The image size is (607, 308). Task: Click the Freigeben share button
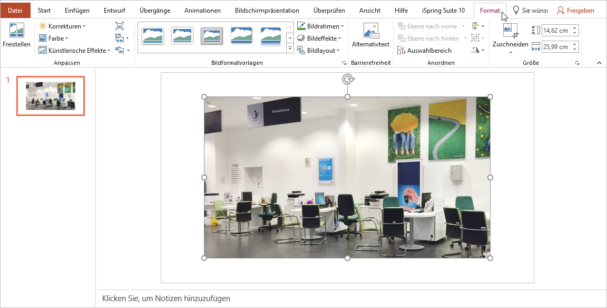tap(575, 11)
